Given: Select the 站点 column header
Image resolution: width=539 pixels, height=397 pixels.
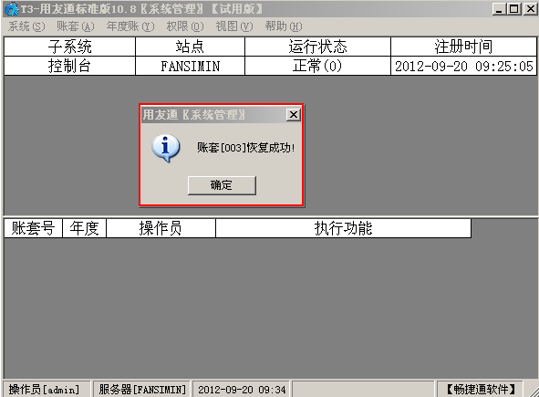Looking at the screenshot, I should pos(190,47).
